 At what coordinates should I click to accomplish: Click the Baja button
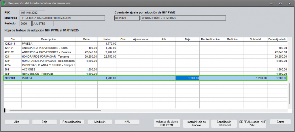click(44, 122)
